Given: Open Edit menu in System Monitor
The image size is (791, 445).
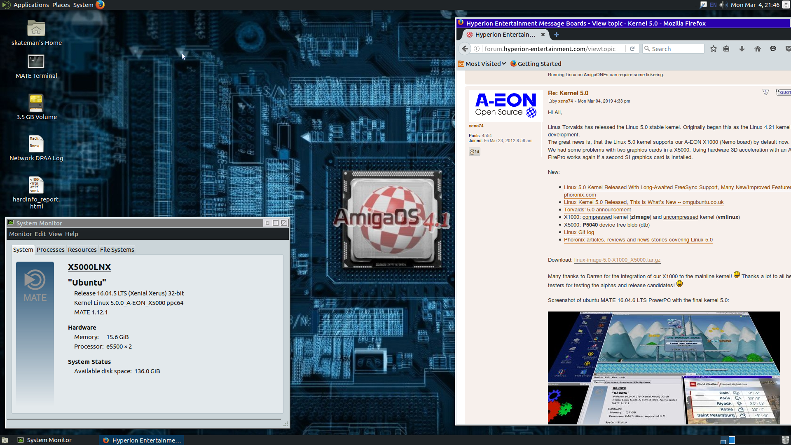Looking at the screenshot, I should 40,234.
